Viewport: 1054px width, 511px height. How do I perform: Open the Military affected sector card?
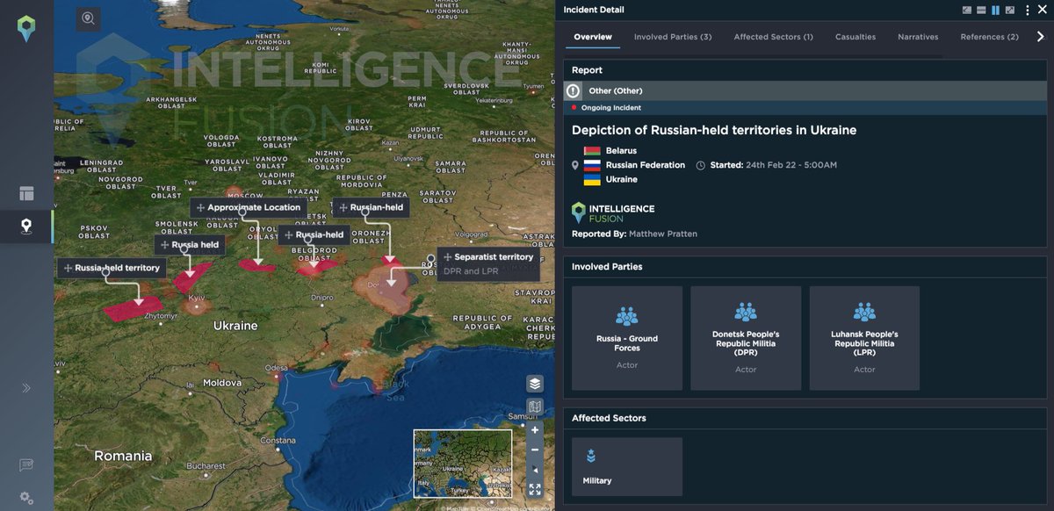(x=627, y=466)
